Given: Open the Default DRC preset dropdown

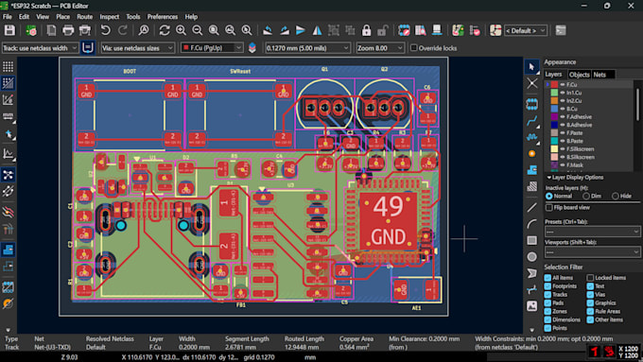Looking at the screenshot, I should click(x=526, y=31).
